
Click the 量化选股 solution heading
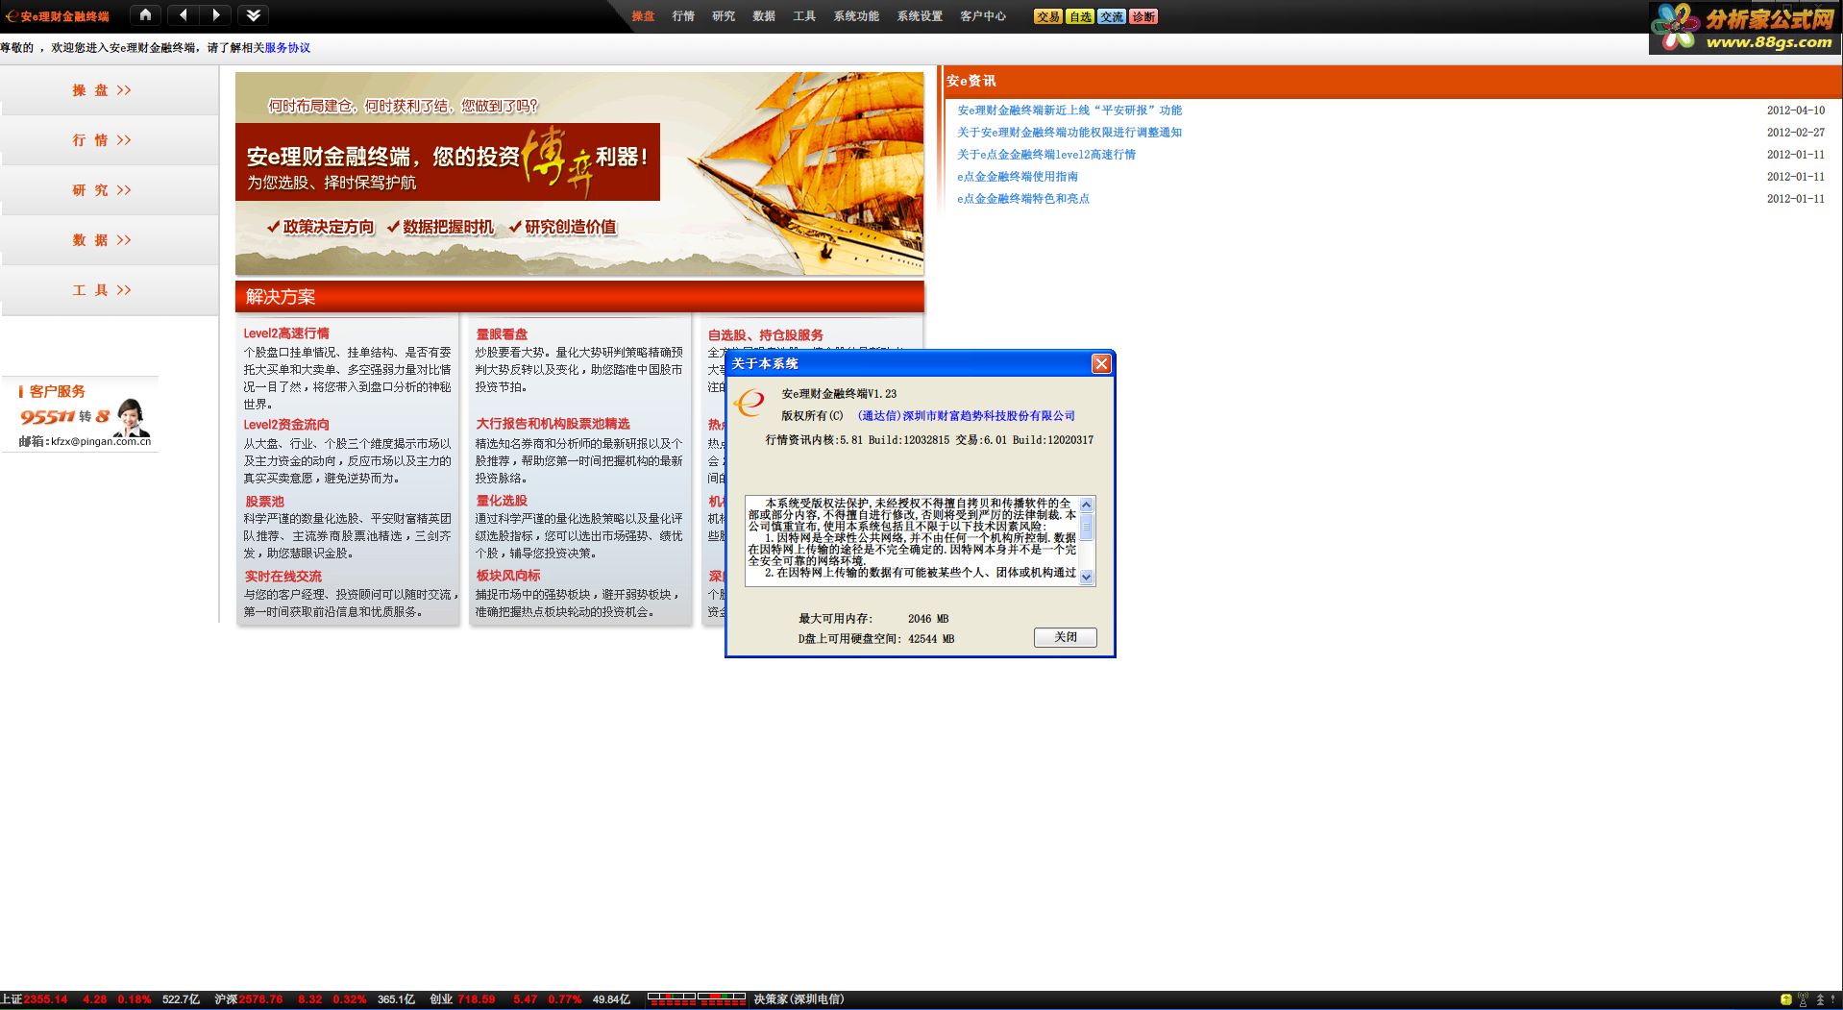click(x=502, y=501)
